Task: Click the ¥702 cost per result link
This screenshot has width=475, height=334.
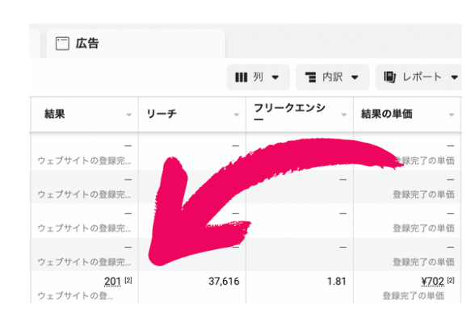Action: 433,282
